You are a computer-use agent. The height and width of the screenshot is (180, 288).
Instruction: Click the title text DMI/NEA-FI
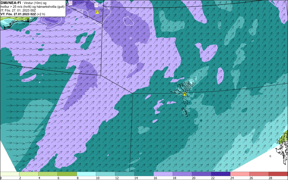pyautogui.click(x=11, y=3)
